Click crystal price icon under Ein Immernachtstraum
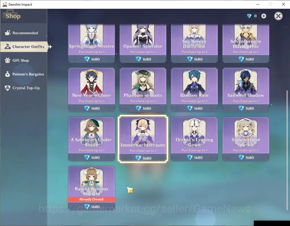290x226 pixels. 138,158
